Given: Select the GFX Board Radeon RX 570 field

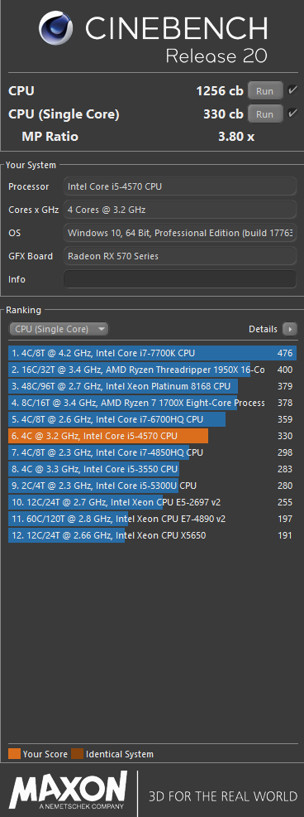Looking at the screenshot, I should coord(180,256).
